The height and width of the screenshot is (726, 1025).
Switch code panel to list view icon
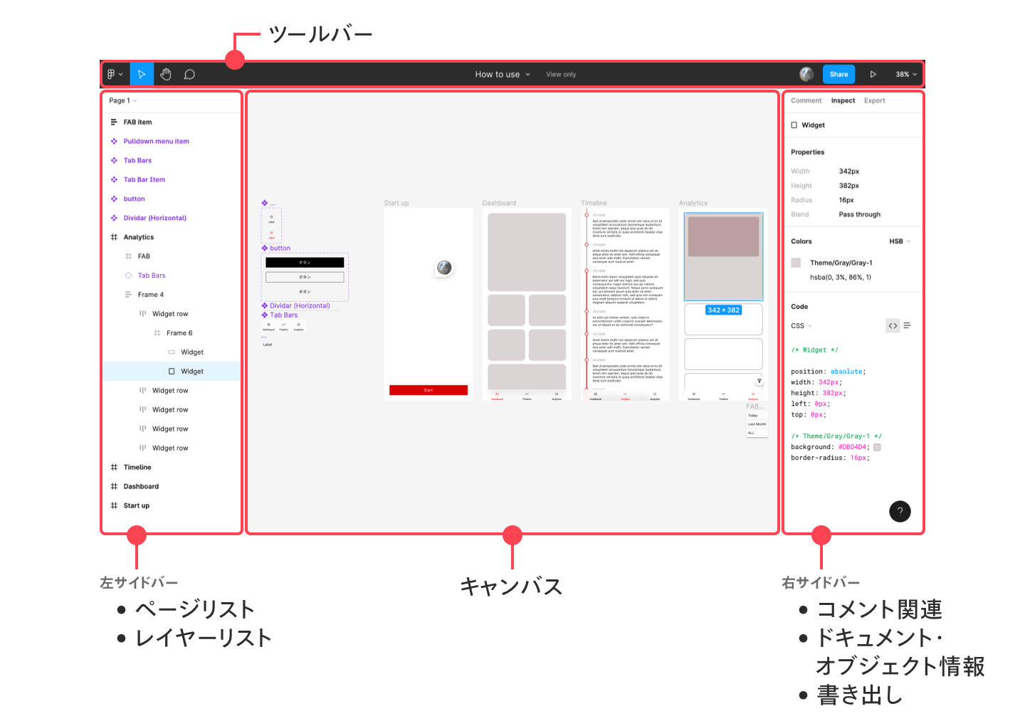coord(908,325)
